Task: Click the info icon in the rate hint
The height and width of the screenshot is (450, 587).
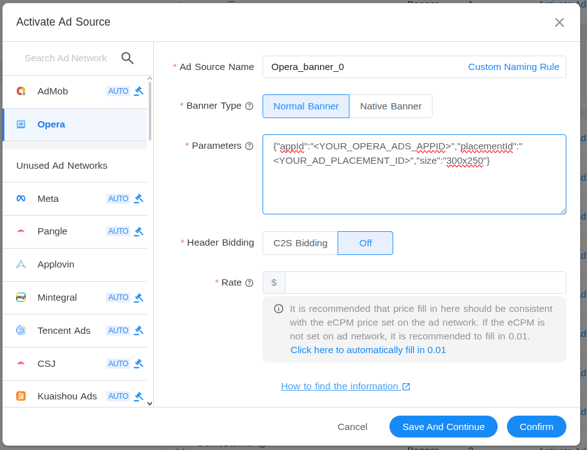Action: pos(279,309)
